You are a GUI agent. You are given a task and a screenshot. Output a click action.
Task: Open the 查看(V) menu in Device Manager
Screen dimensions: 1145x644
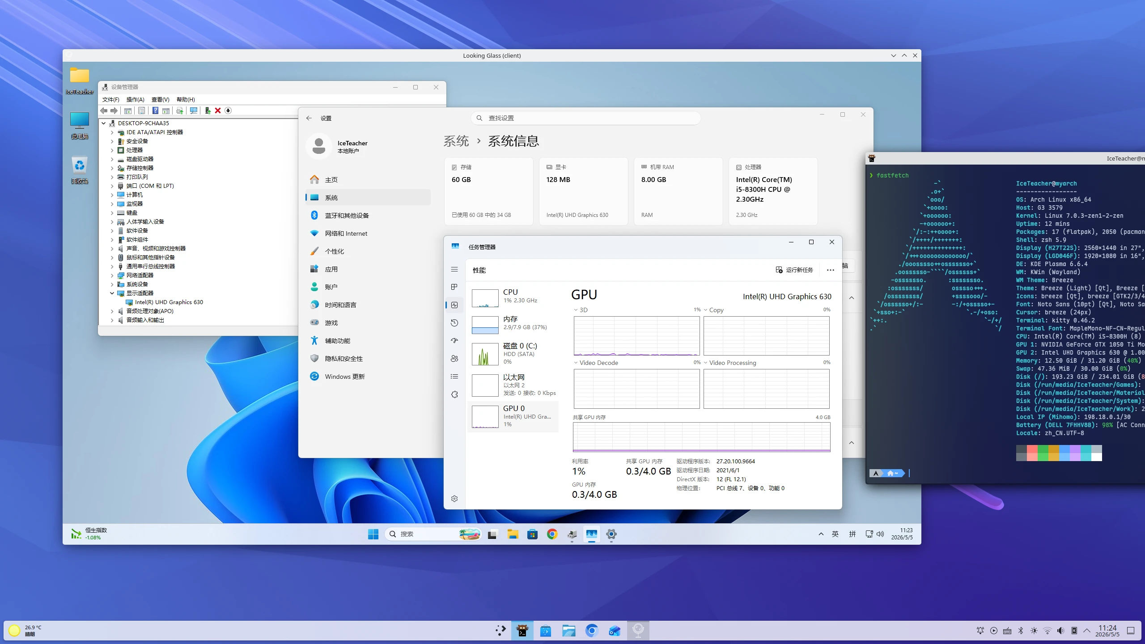coord(160,99)
